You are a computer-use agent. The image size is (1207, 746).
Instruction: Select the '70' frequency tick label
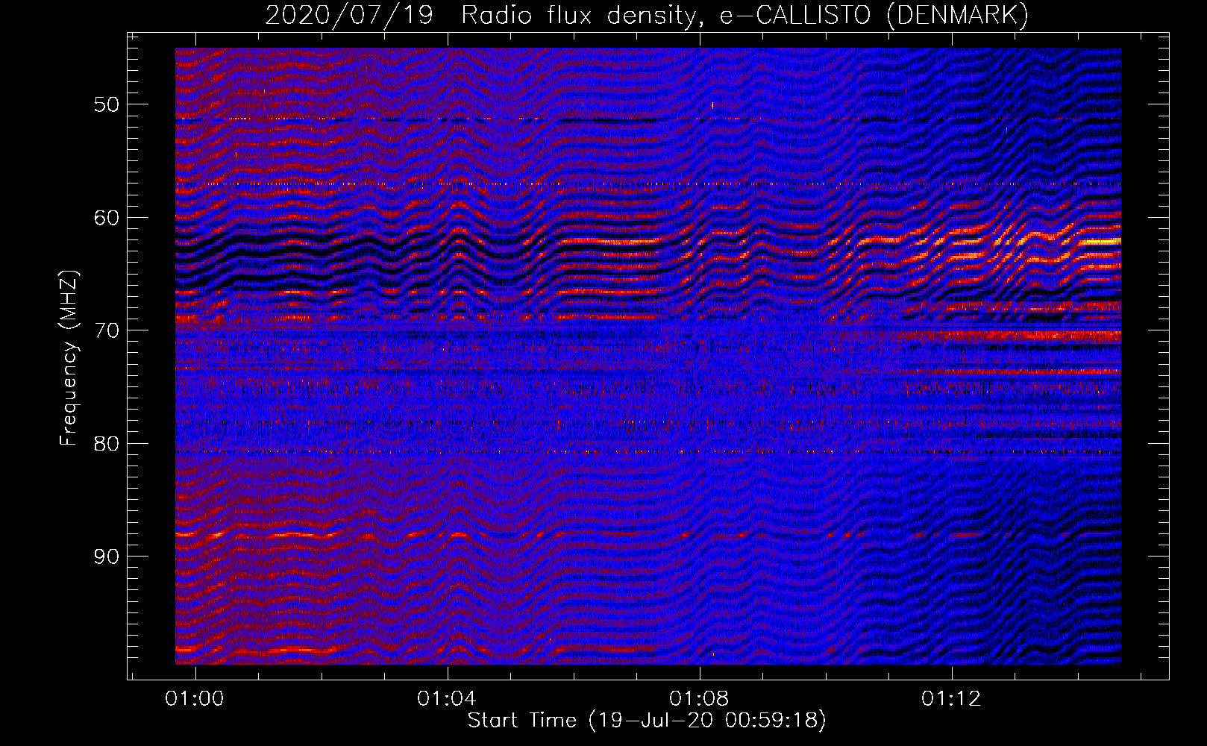107,330
